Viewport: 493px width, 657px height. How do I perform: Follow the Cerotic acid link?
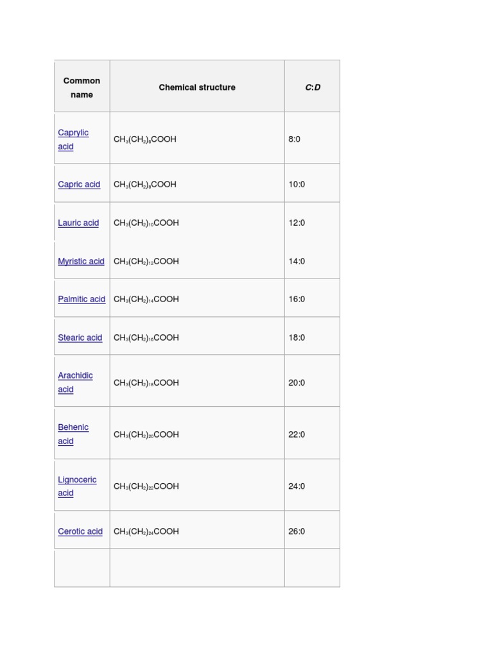80,531
